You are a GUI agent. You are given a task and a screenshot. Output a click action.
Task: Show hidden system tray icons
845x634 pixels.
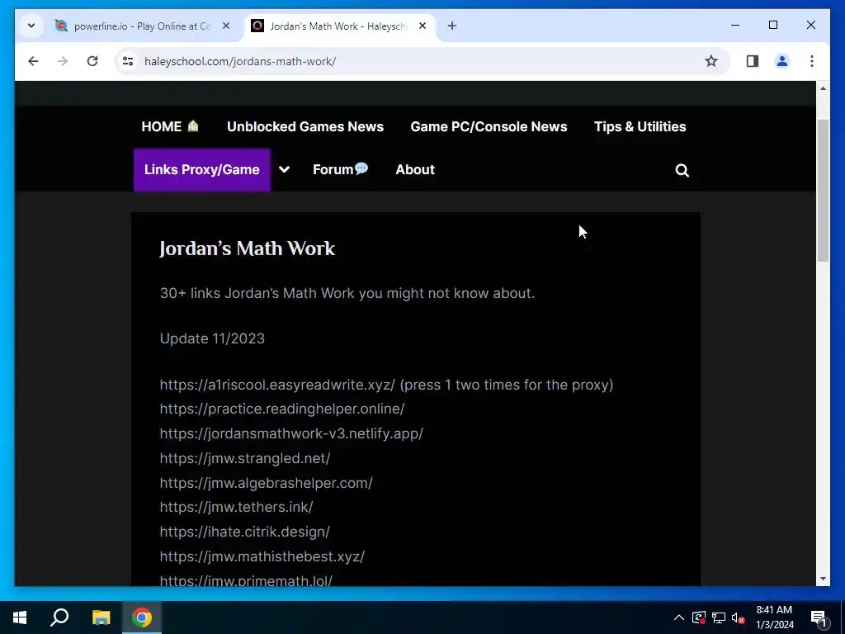point(679,617)
